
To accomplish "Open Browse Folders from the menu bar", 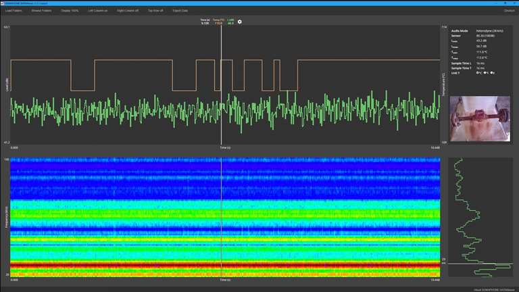I will 42,11.
